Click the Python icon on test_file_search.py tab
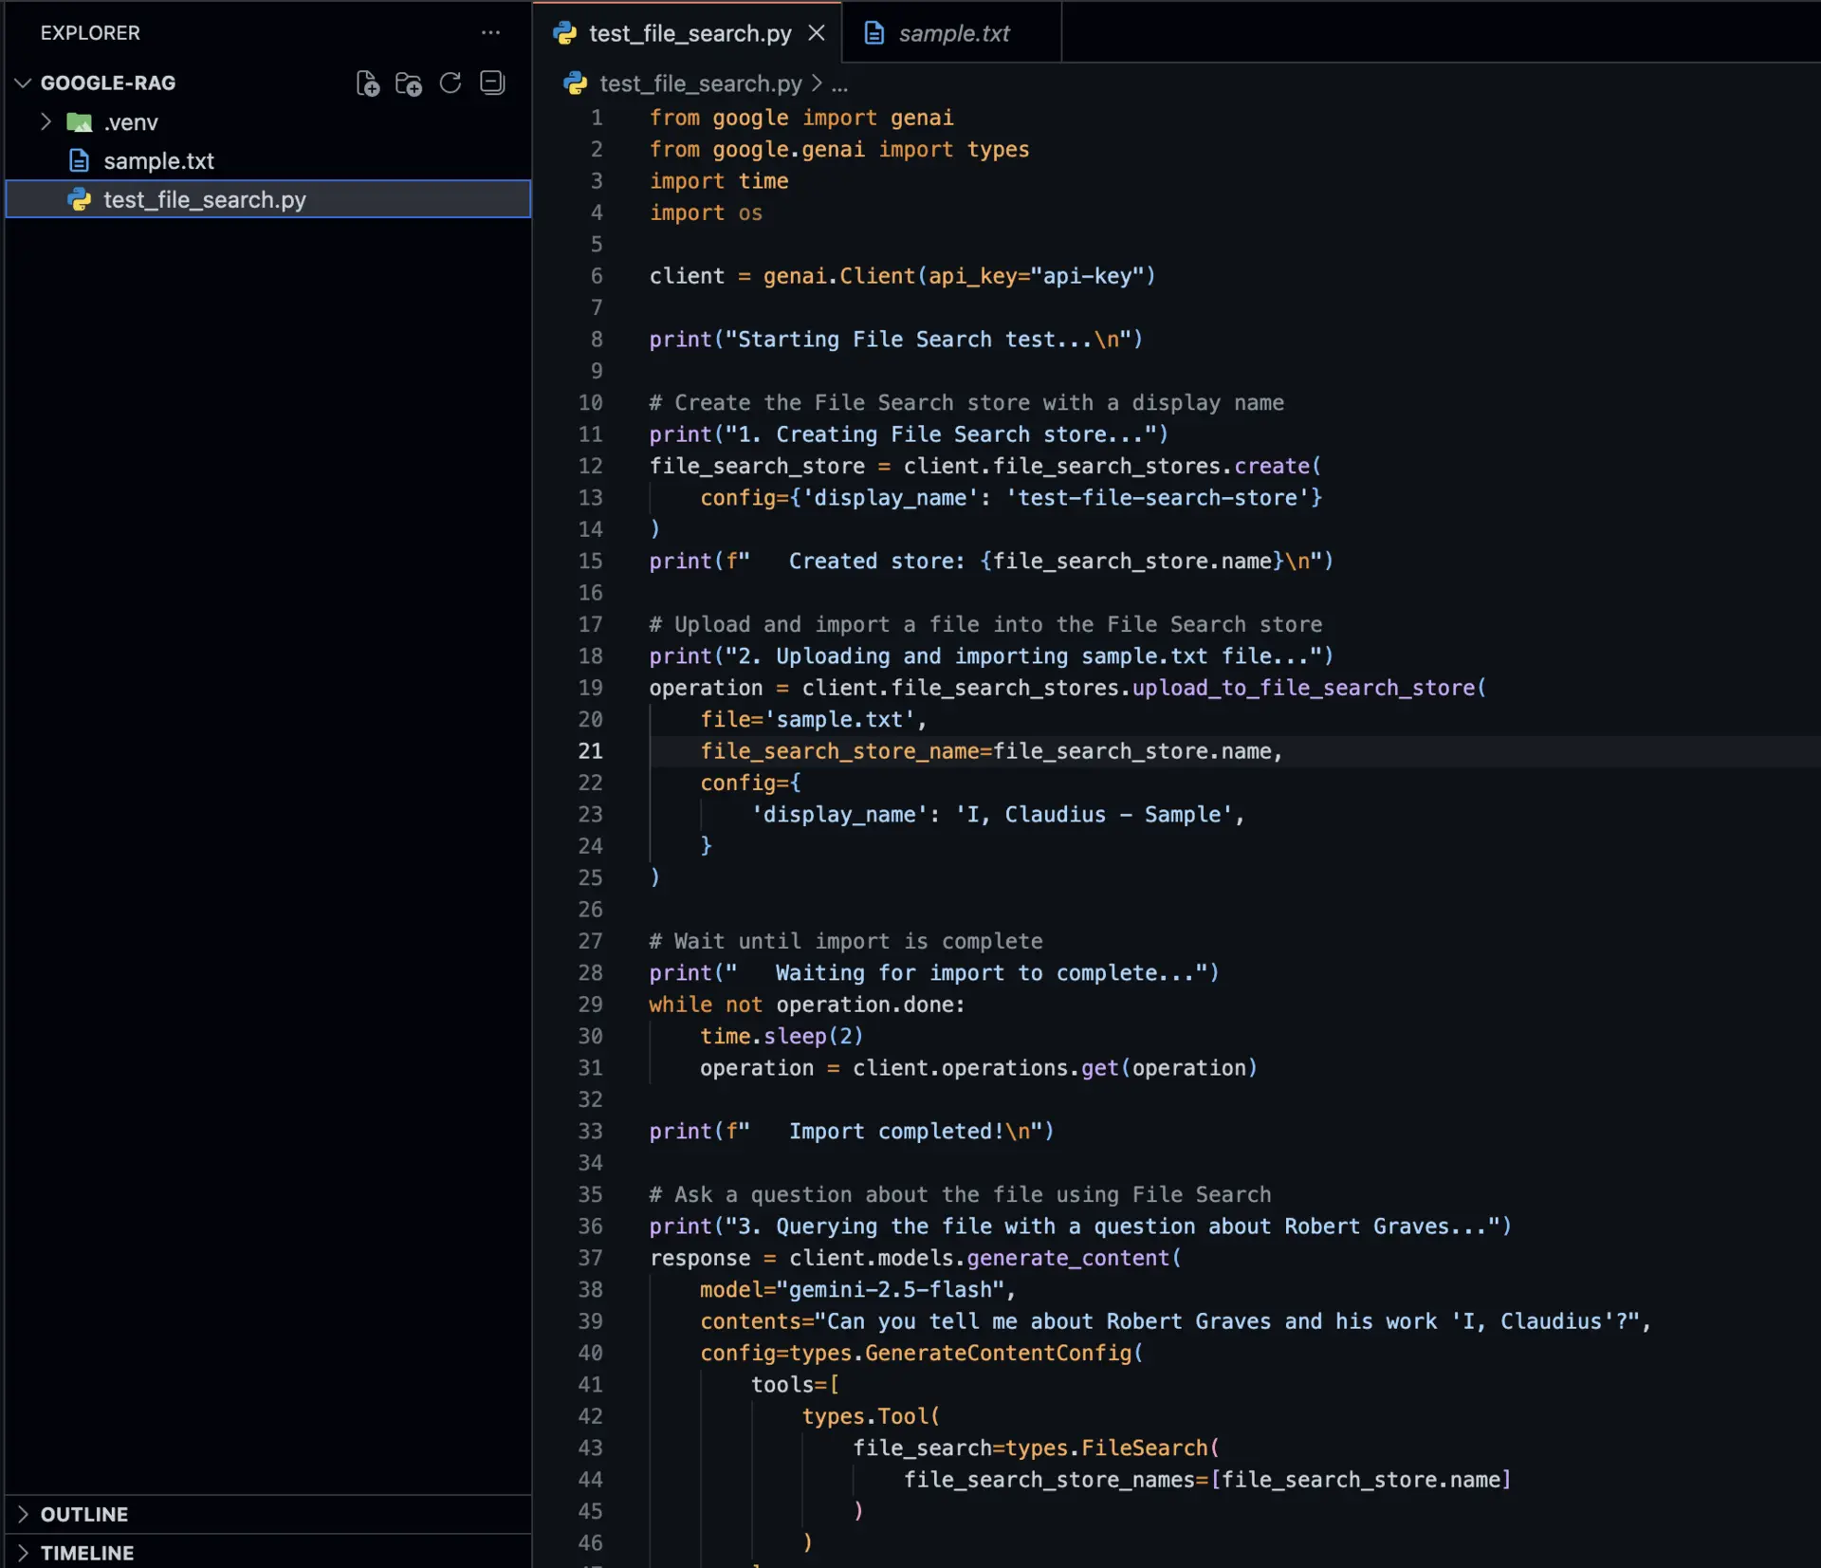This screenshot has width=1821, height=1568. click(564, 32)
